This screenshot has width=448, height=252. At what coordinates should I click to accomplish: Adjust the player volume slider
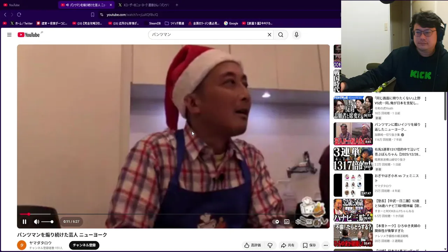click(x=47, y=222)
